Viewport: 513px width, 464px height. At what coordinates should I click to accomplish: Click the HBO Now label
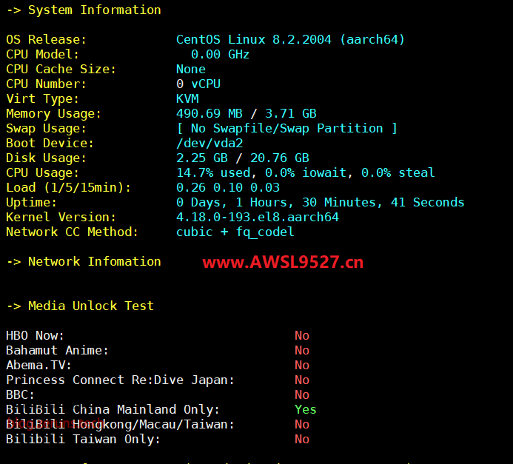tap(35, 336)
